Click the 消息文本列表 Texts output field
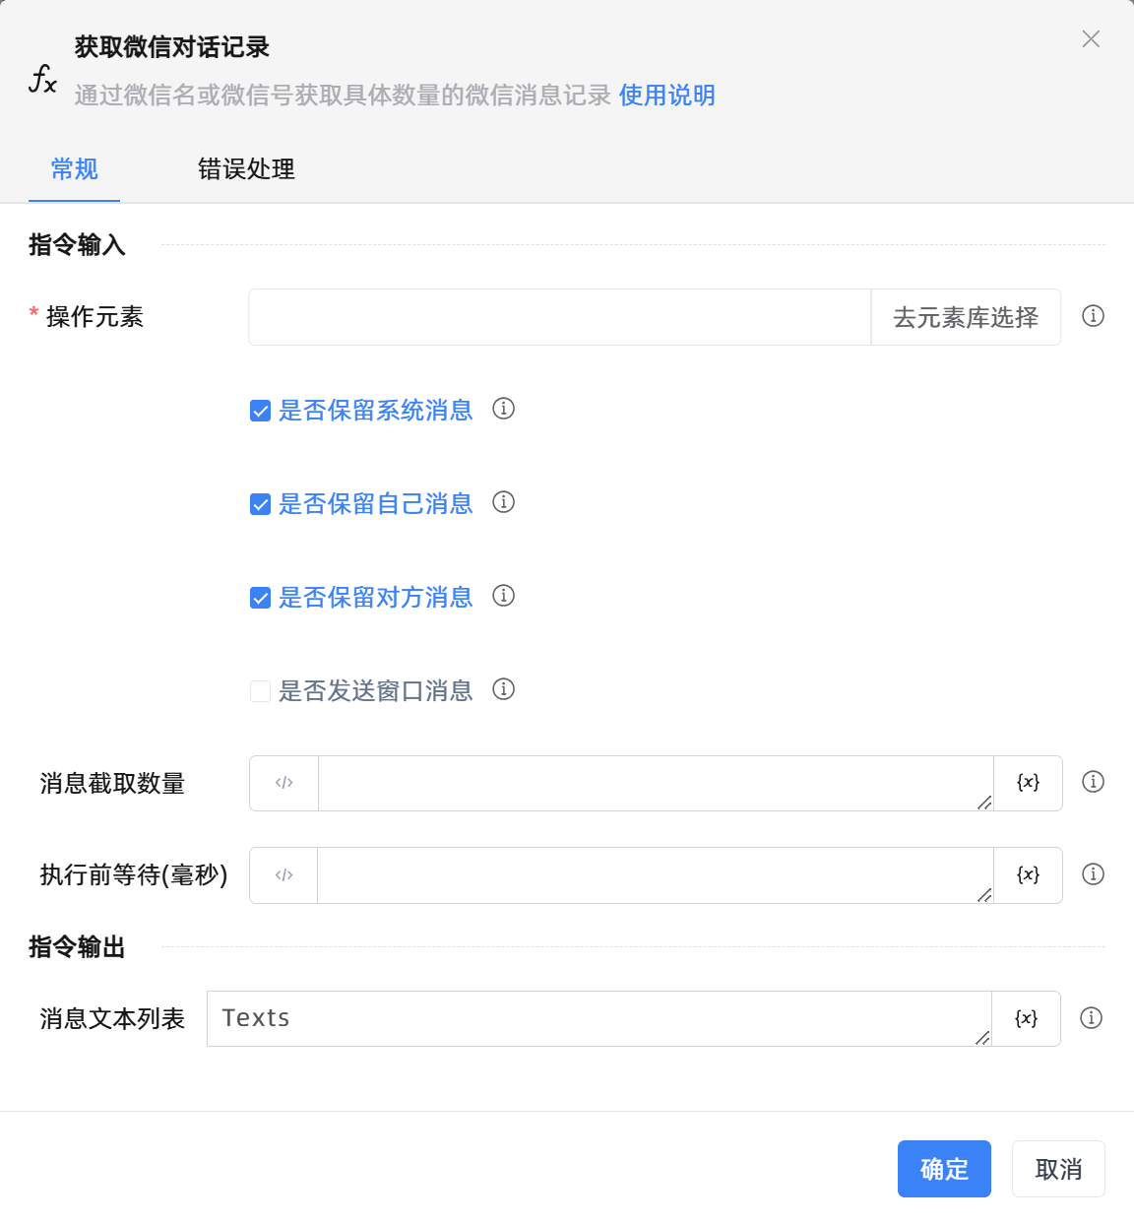Viewport: 1134px width, 1225px height. pyautogui.click(x=599, y=1018)
